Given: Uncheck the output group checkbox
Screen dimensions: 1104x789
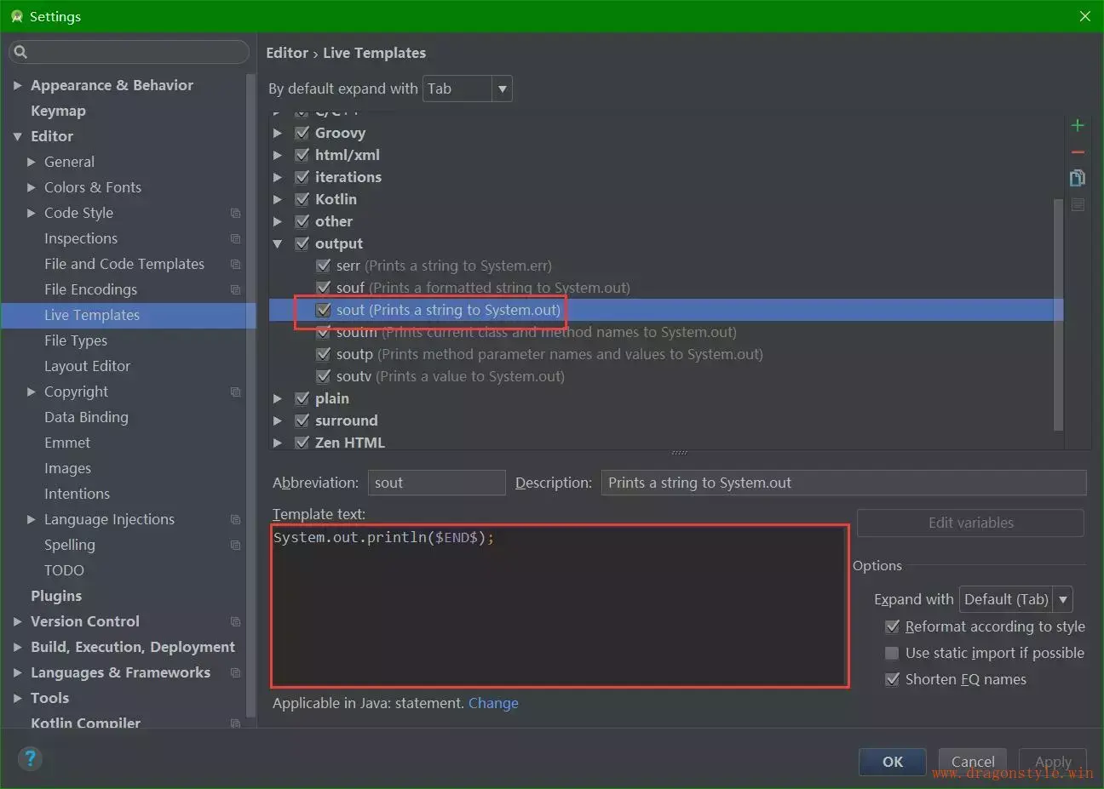Looking at the screenshot, I should tap(302, 243).
